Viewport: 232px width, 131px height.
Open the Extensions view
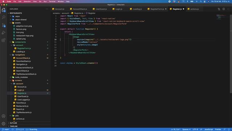click(x=3, y=40)
